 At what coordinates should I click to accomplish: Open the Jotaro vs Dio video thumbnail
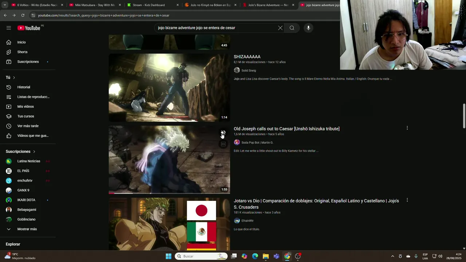pyautogui.click(x=169, y=224)
